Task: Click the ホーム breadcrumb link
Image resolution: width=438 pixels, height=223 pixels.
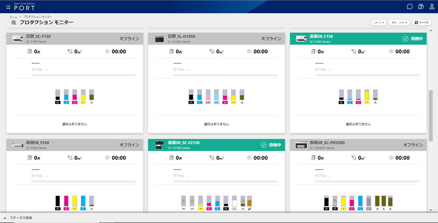Action: point(13,17)
